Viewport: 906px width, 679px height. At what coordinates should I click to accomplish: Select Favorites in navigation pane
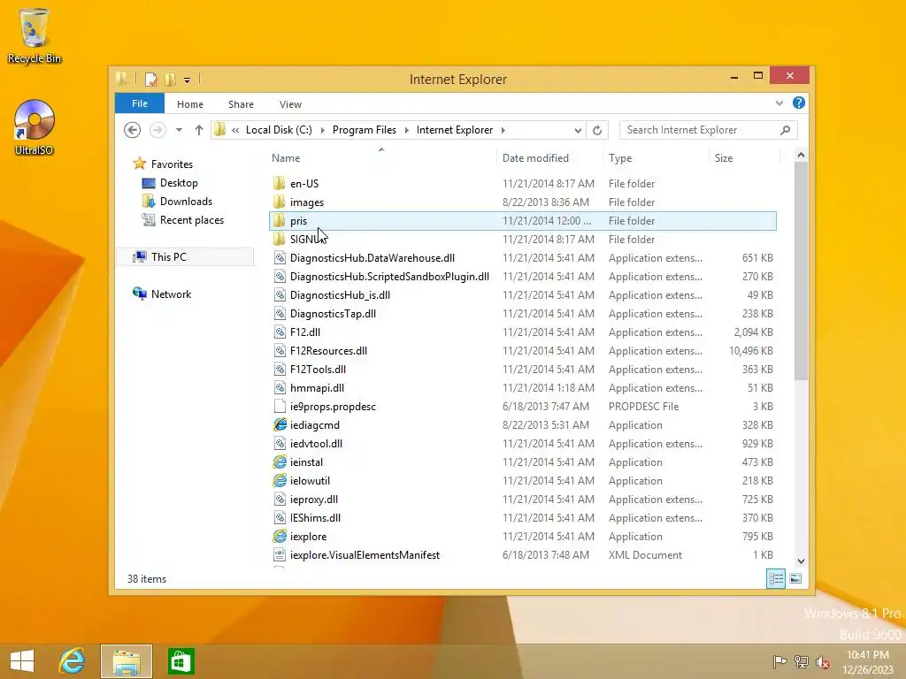[172, 164]
